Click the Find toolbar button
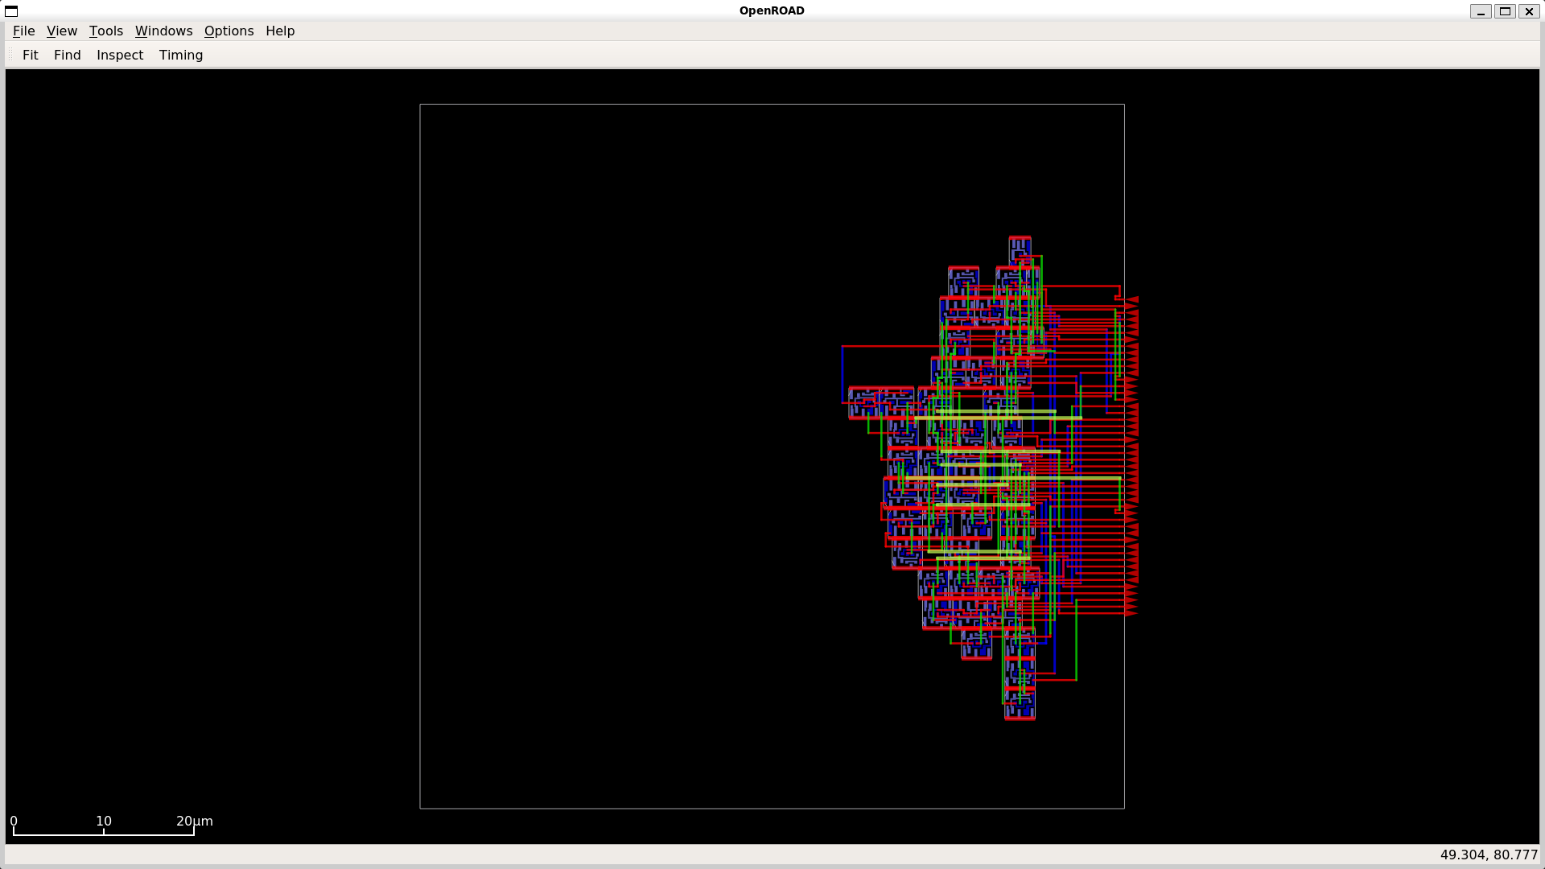 68,55
